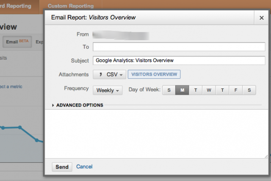
Task: Click the Email BETA button in background
Action: coord(17,42)
